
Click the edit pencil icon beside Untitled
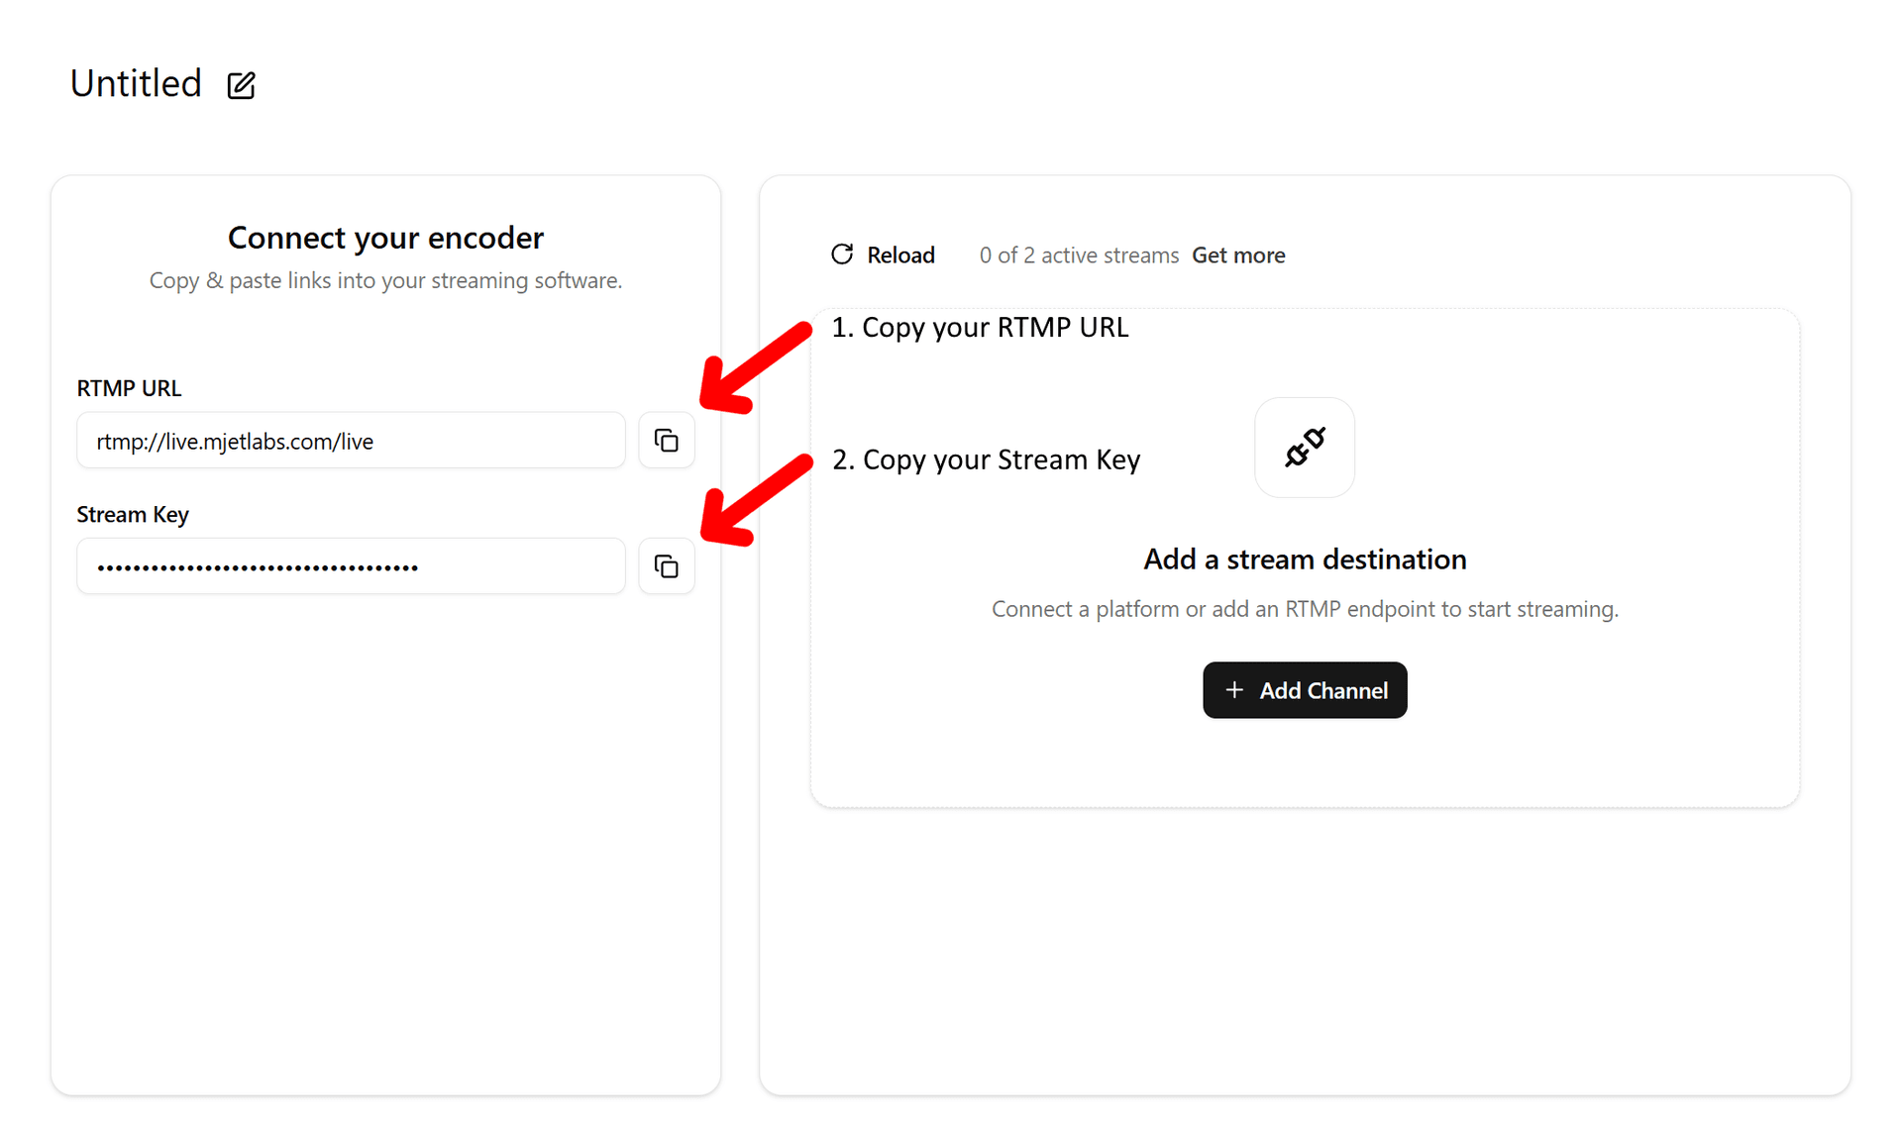241,85
